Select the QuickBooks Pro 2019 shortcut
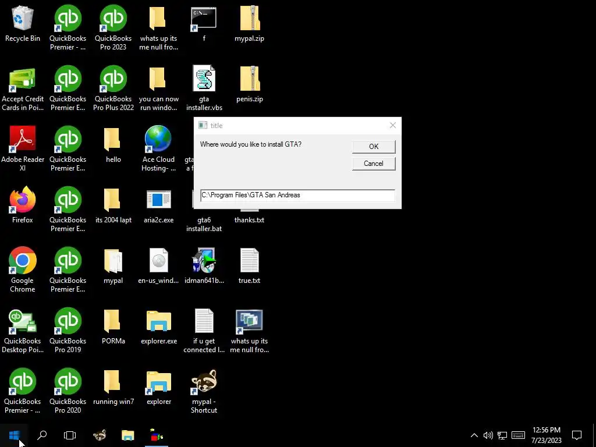Image resolution: width=596 pixels, height=447 pixels. point(68,331)
